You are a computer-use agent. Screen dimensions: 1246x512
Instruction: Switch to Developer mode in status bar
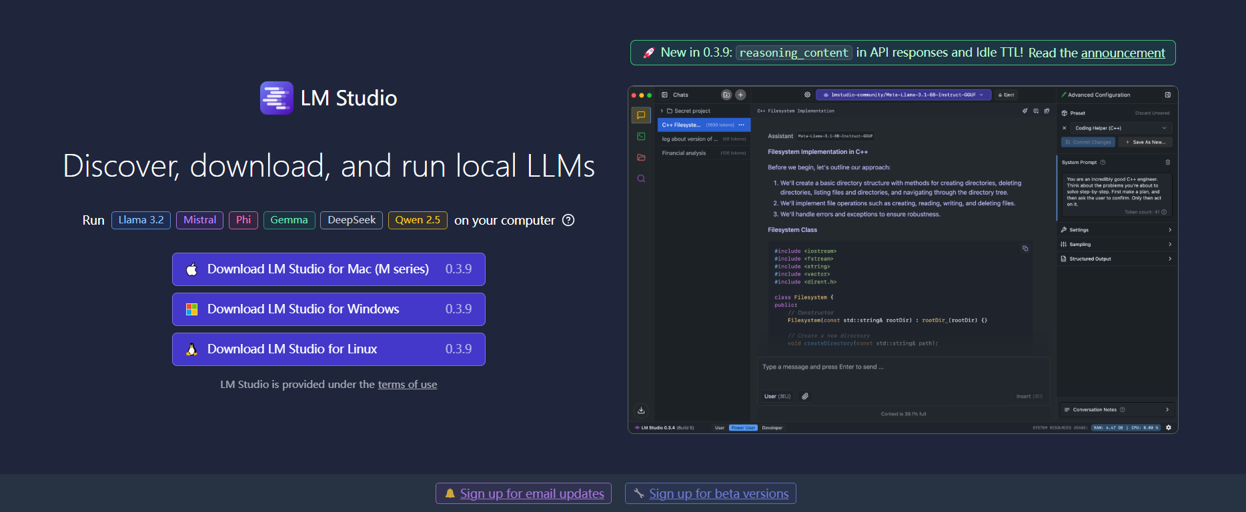(x=772, y=428)
